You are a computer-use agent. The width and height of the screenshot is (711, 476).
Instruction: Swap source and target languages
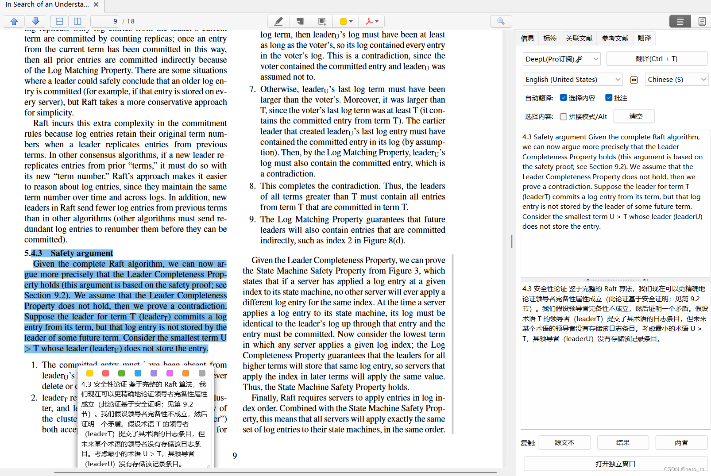pos(634,80)
